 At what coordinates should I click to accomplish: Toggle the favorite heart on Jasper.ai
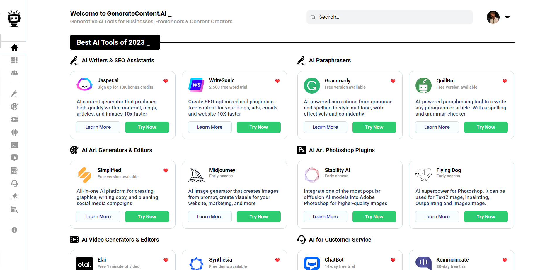(x=166, y=81)
